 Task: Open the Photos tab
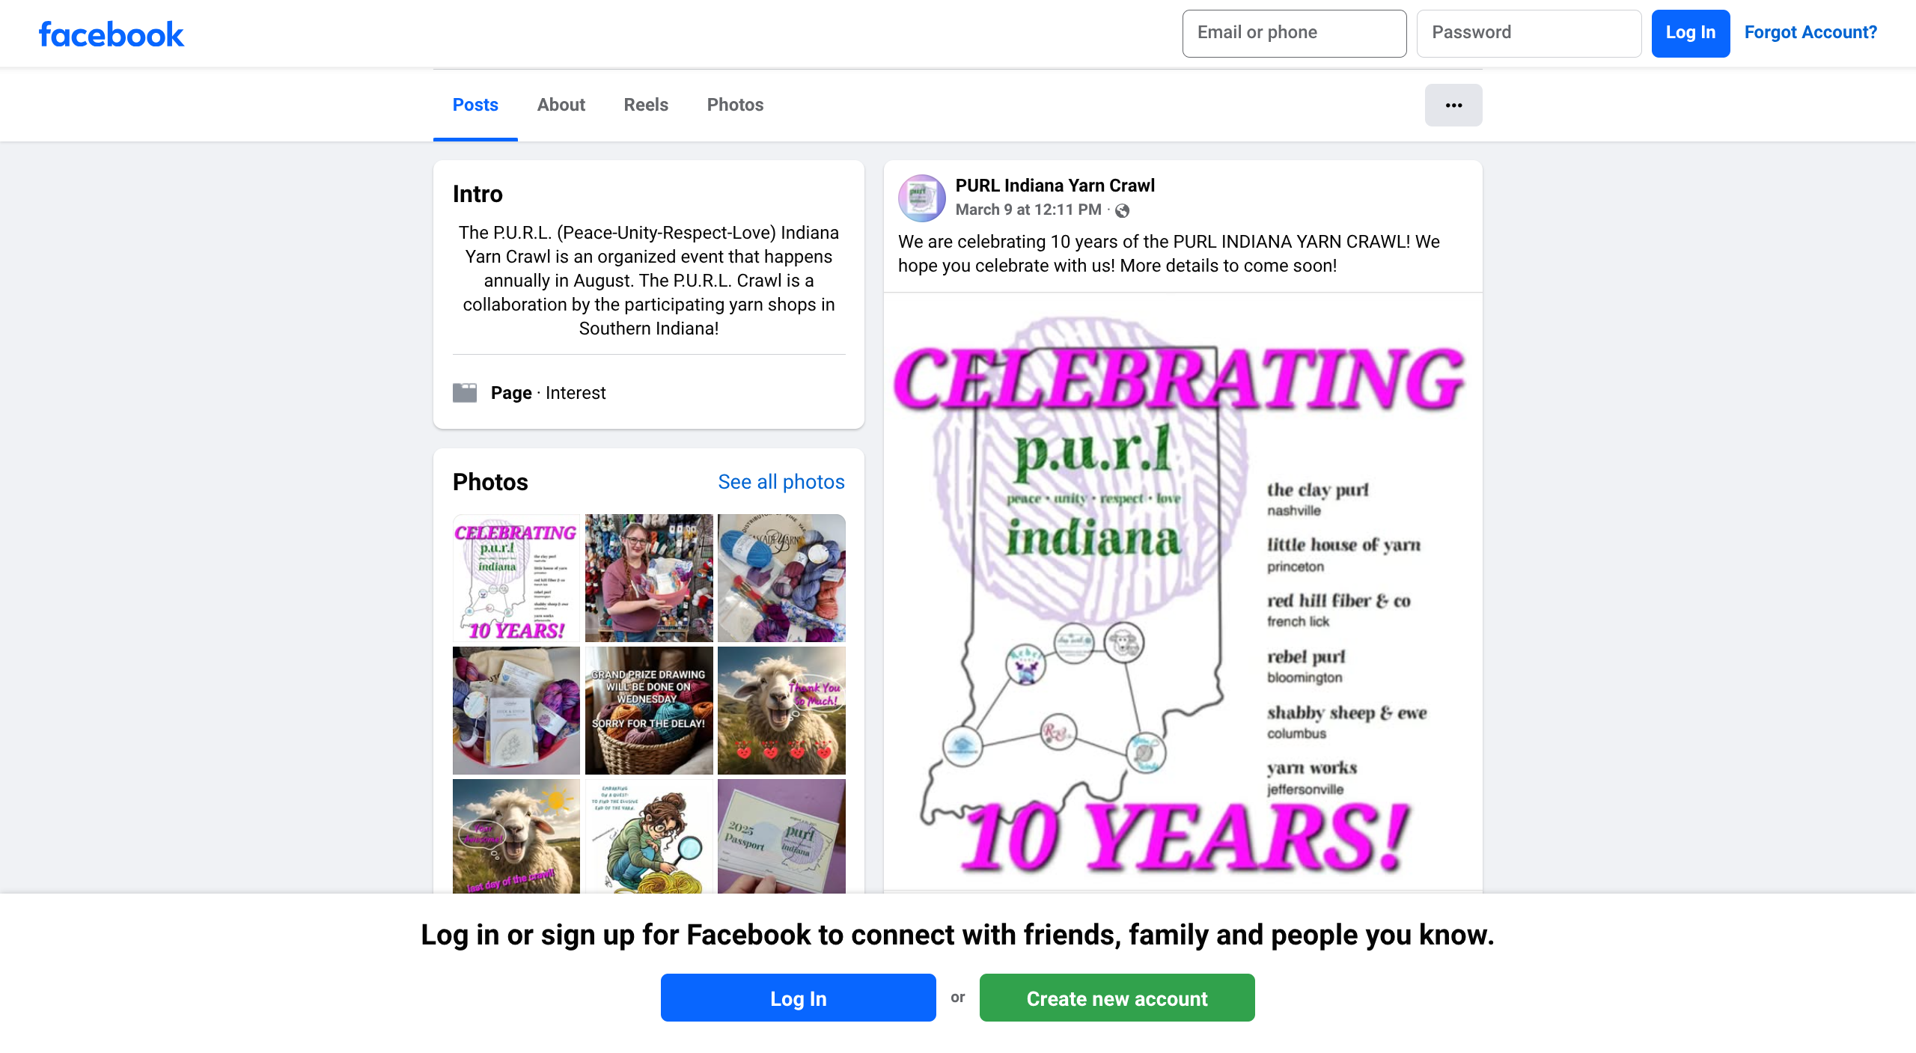(735, 105)
